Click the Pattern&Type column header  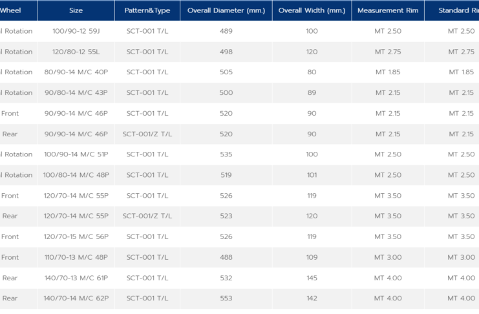pos(147,10)
